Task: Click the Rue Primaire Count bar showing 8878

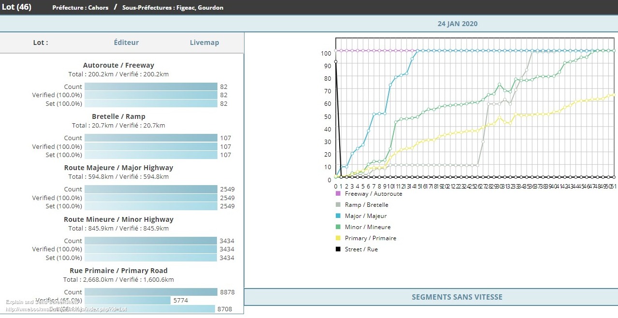Action: coord(151,292)
